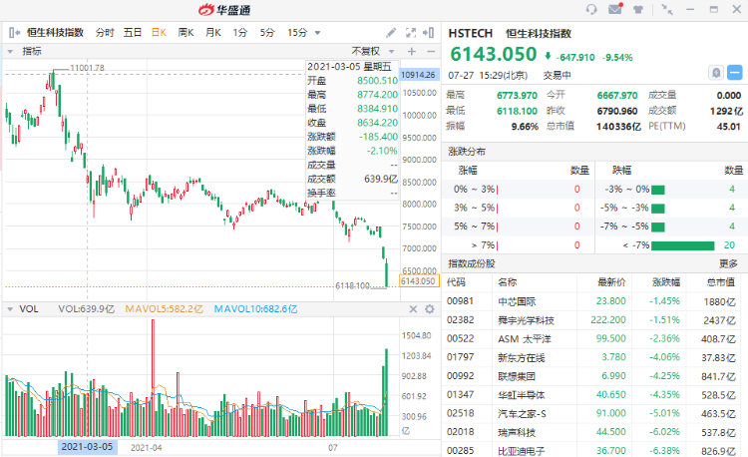Click the -5% ~ -3% decline bar
This screenshot has width=748, height=457.
point(658,209)
